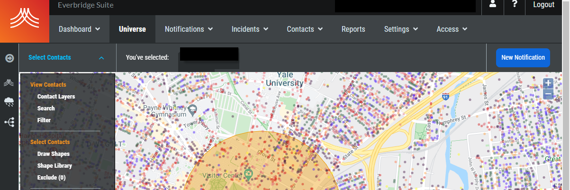Go to the Reports tab
The width and height of the screenshot is (570, 190).
coord(353,29)
